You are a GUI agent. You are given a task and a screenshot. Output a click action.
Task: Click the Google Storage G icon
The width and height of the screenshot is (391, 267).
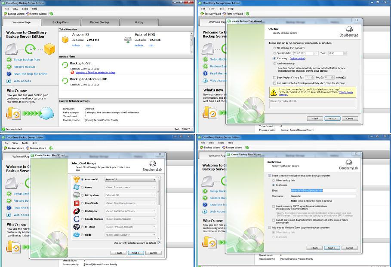pos(76,219)
